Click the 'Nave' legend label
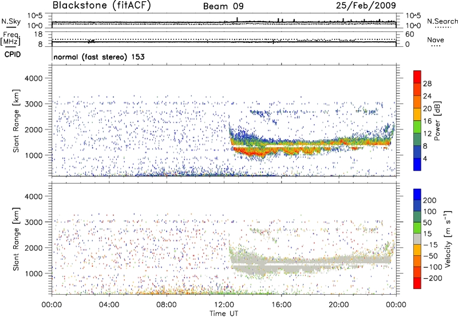 point(436,39)
